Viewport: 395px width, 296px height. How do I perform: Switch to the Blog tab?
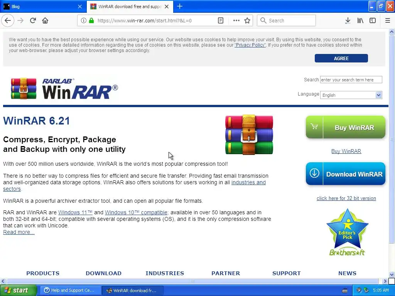(43, 7)
